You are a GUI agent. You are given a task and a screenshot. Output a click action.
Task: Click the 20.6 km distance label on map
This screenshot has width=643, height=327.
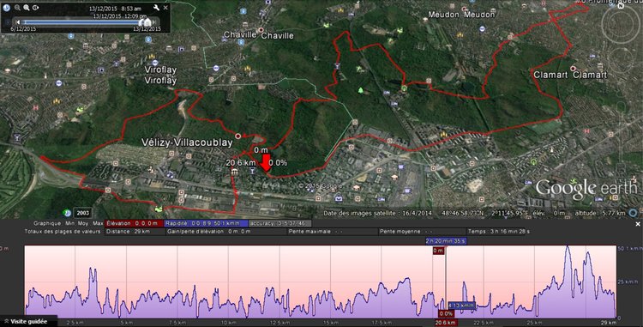coord(241,163)
